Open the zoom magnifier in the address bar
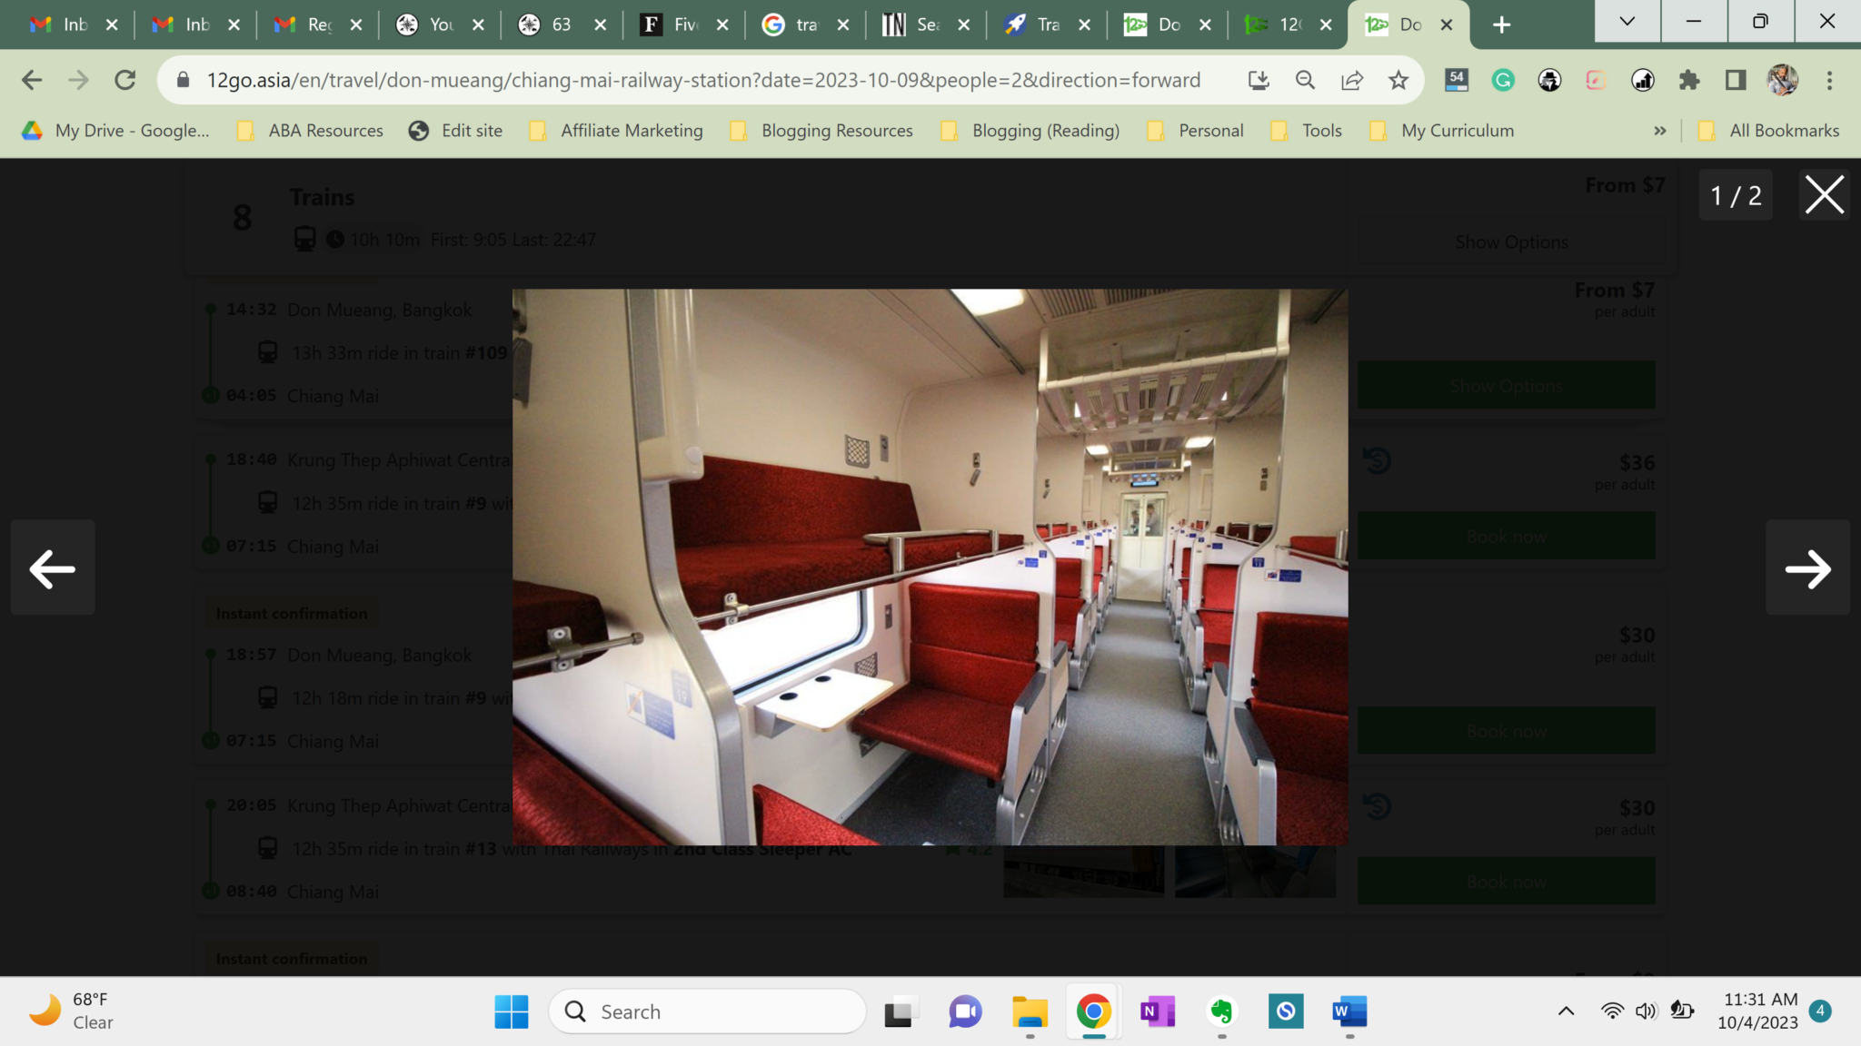This screenshot has width=1861, height=1046. pyautogui.click(x=1305, y=80)
